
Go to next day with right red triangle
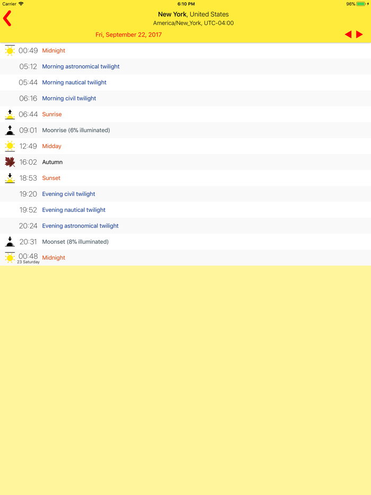pos(359,34)
